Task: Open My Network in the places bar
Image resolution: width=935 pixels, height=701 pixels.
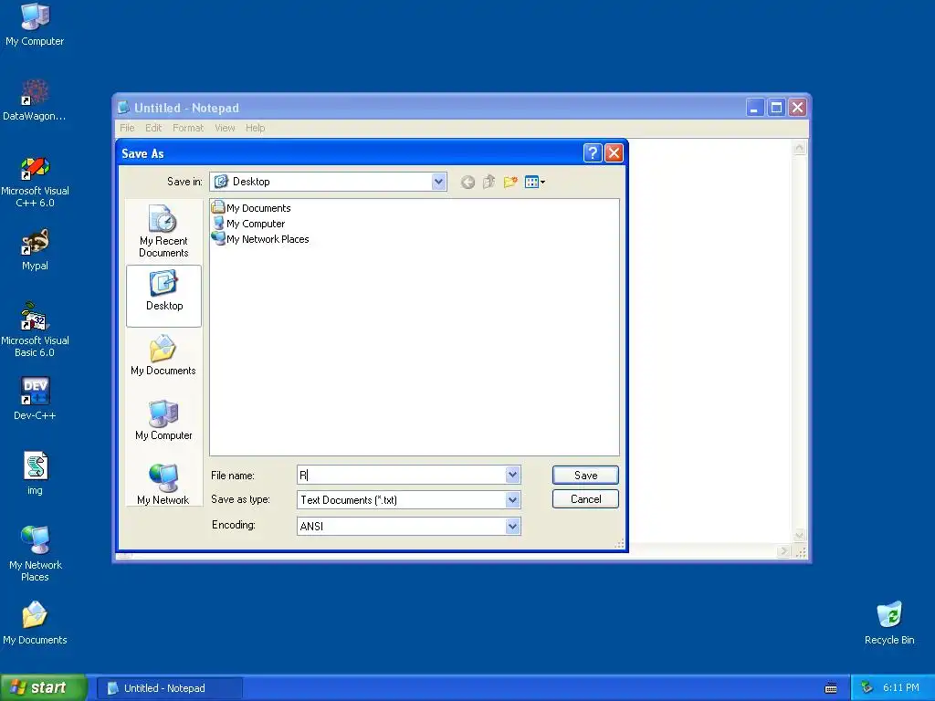Action: point(163,484)
